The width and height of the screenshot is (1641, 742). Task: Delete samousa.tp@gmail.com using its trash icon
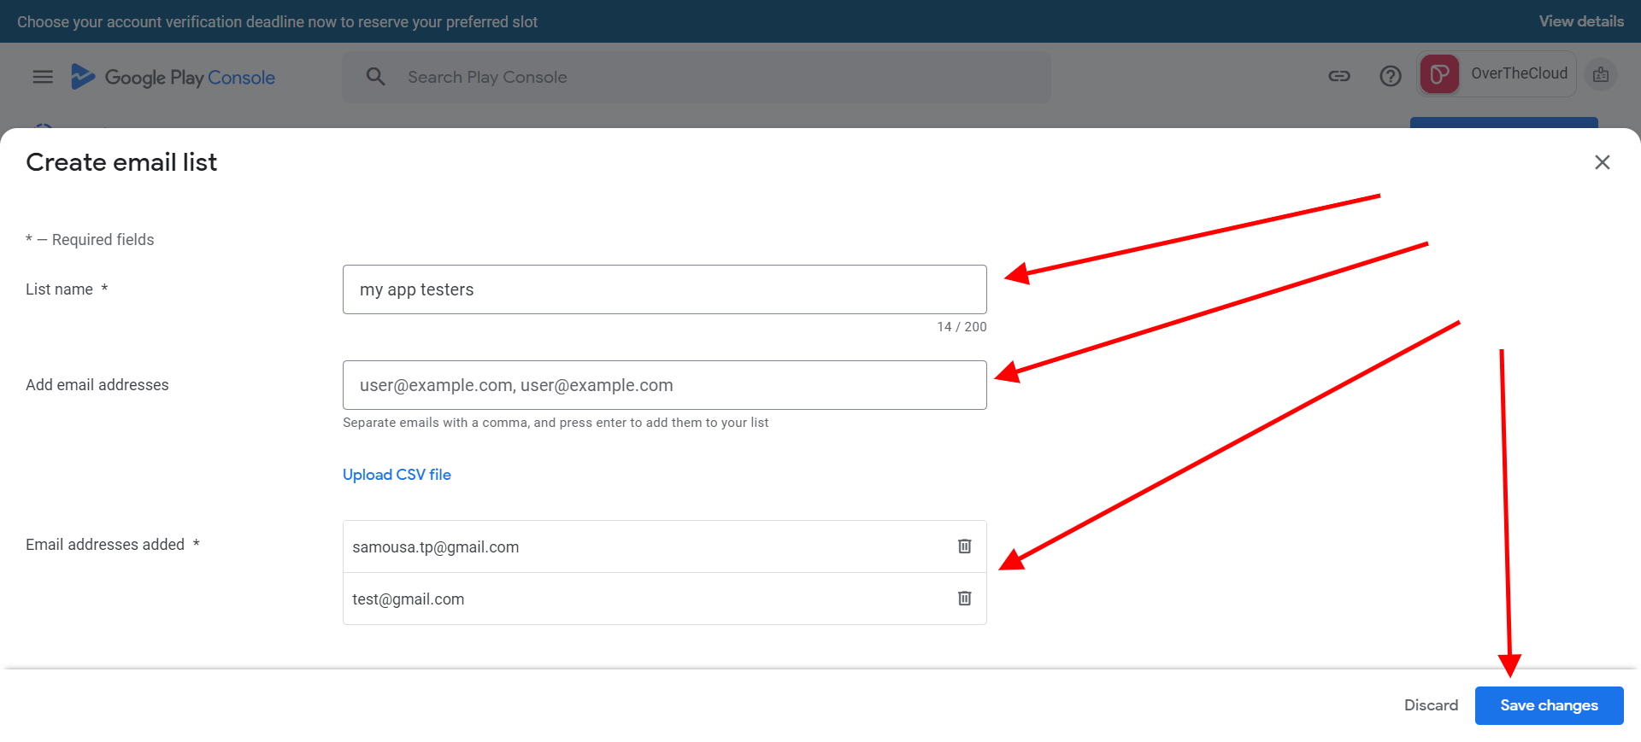coord(964,546)
